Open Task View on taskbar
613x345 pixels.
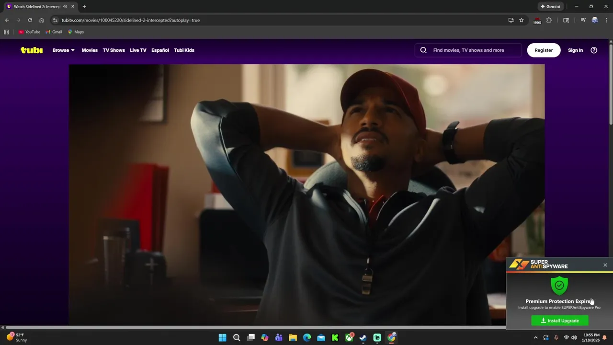pos(251,338)
